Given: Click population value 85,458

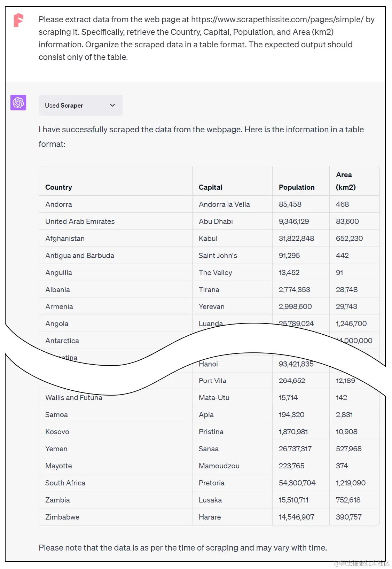Looking at the screenshot, I should click(x=290, y=204).
